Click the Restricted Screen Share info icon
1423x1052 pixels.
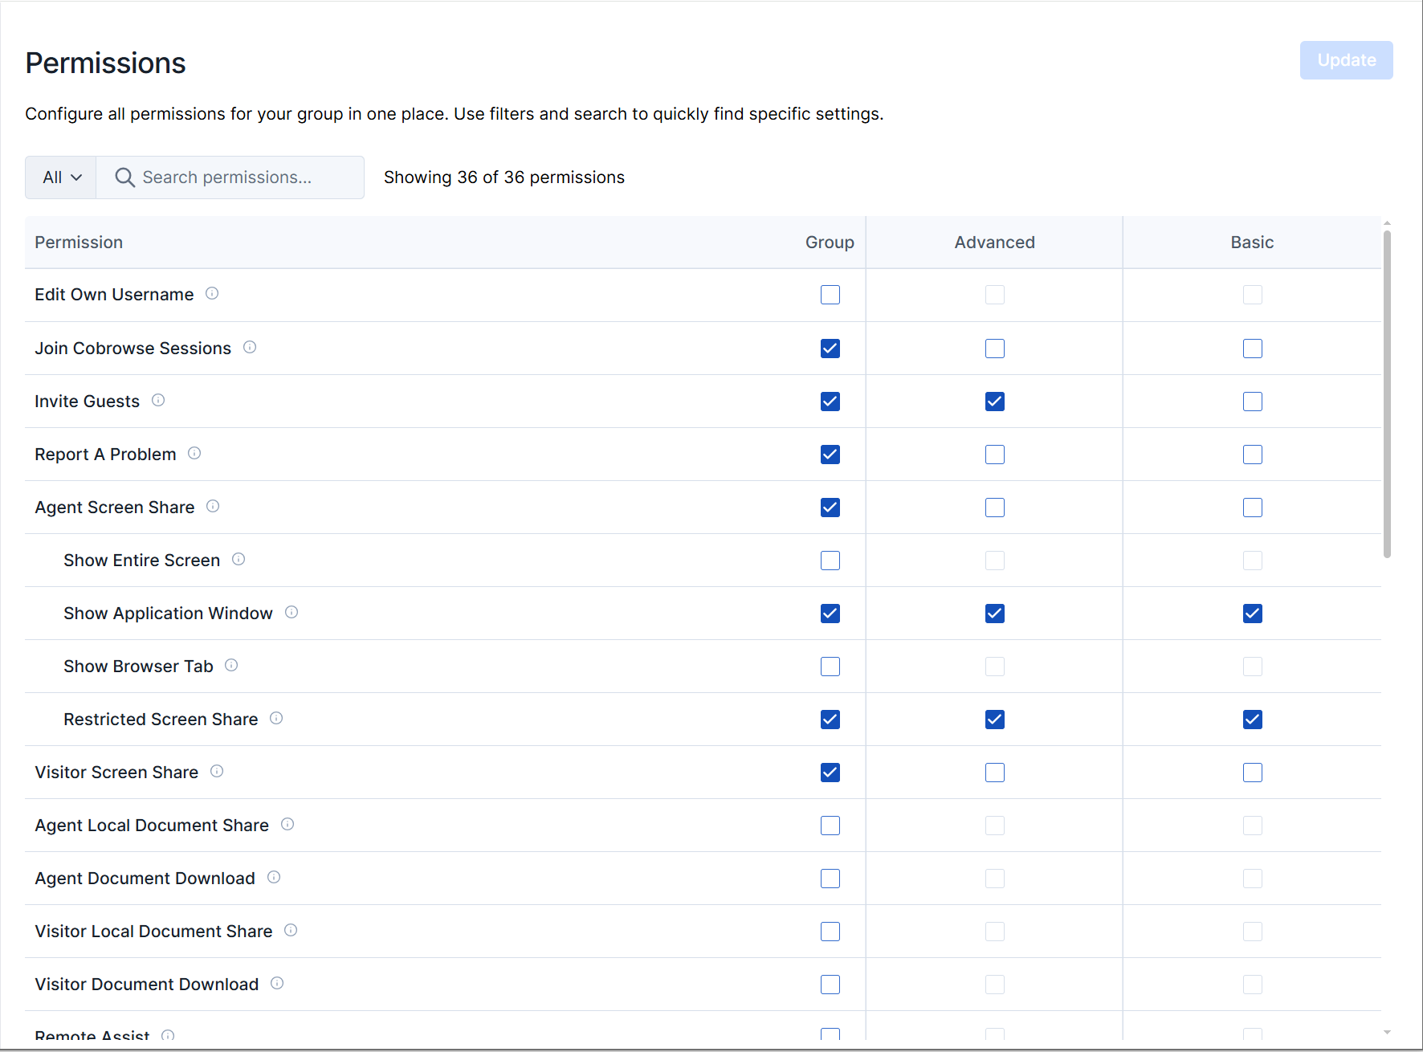pyautogui.click(x=276, y=718)
